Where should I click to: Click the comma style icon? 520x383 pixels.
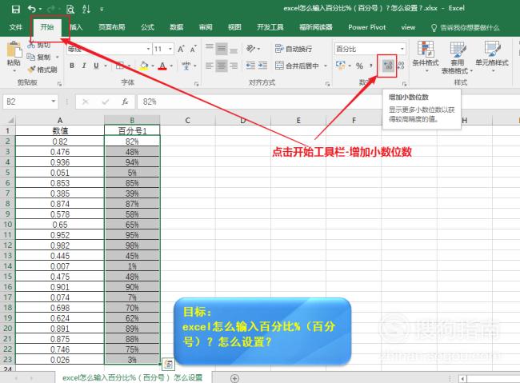tap(371, 66)
